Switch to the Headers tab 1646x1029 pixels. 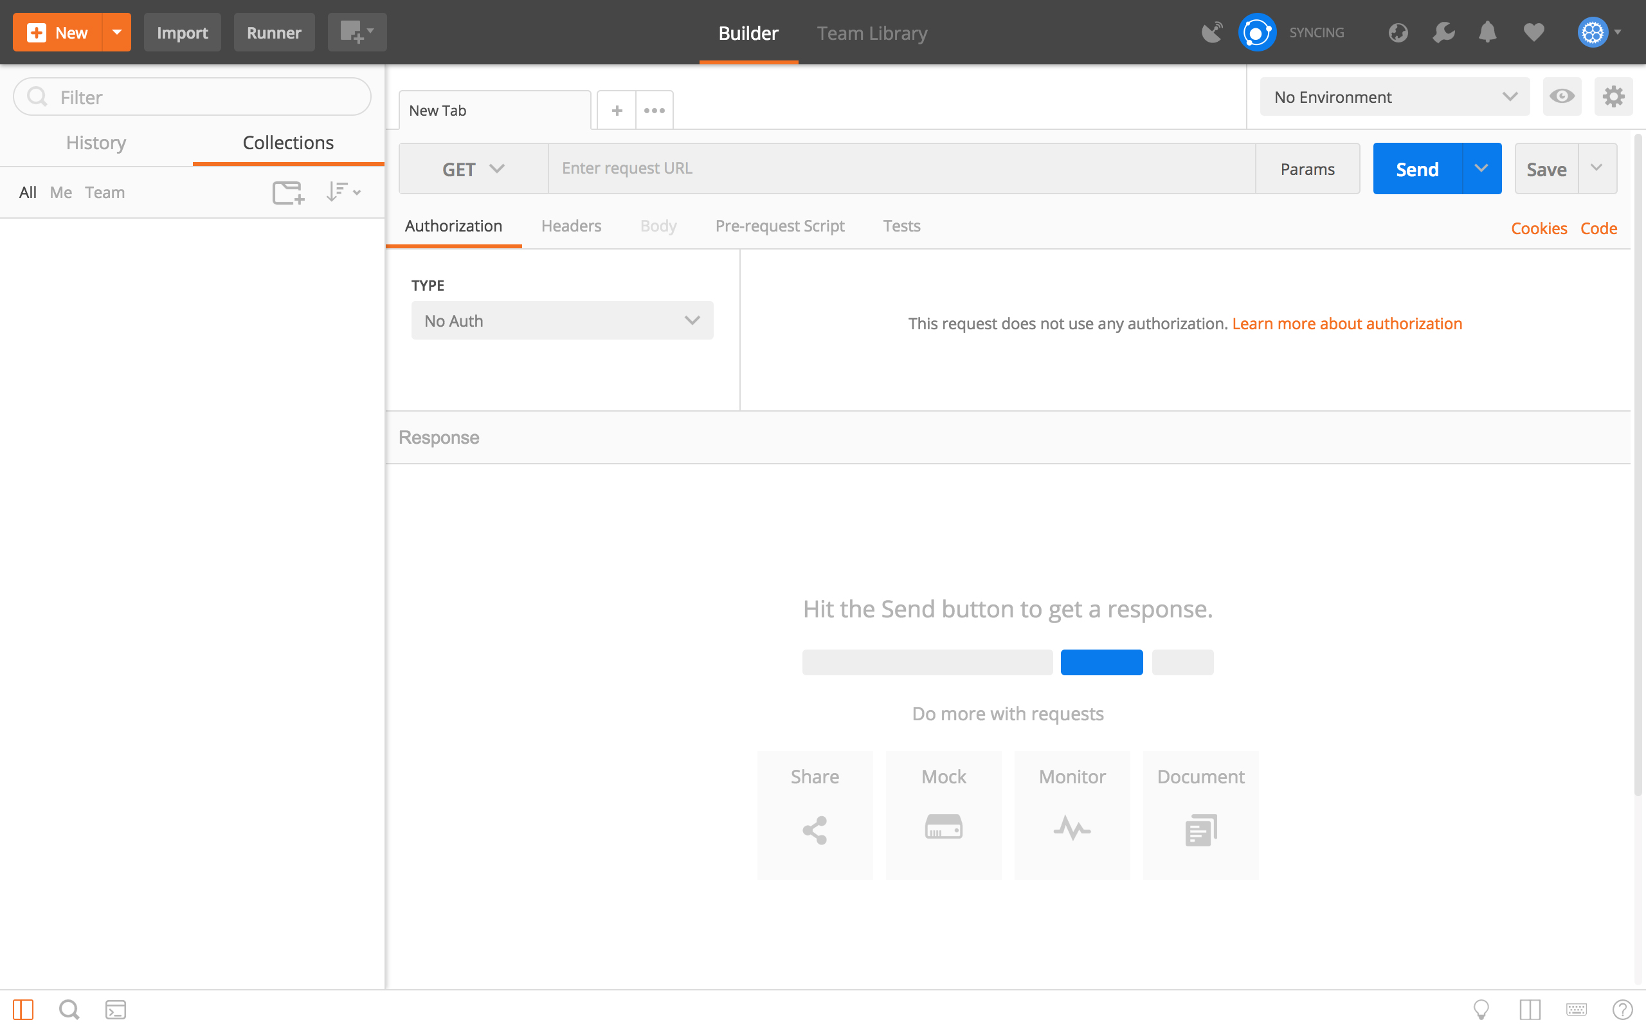tap(570, 225)
